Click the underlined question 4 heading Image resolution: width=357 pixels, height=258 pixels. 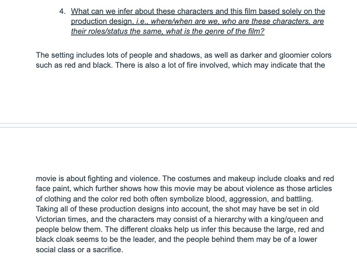[x=197, y=11]
